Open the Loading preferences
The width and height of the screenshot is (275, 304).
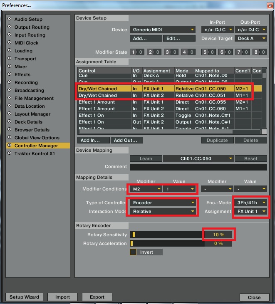tap(23, 51)
